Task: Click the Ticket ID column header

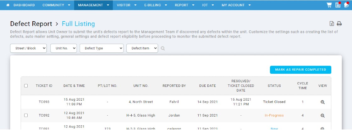Action: (44, 86)
